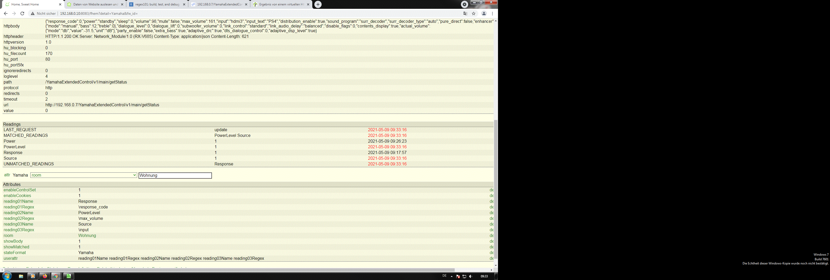Close the Ergebnis von einem virtuellen tab
The height and width of the screenshot is (280, 830).
308,4
